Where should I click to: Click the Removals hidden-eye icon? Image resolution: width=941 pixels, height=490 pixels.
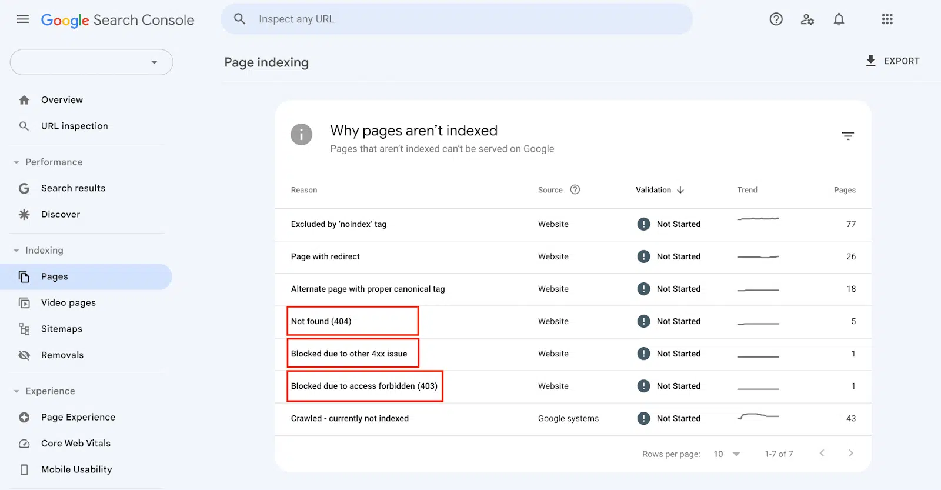(24, 355)
